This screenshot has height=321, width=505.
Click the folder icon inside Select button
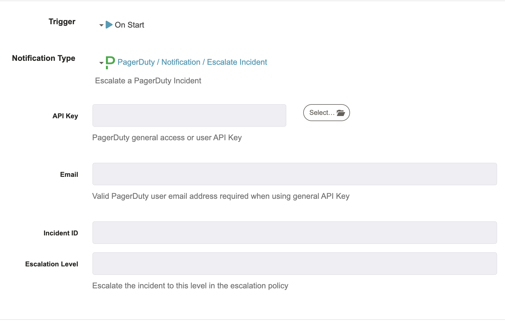click(x=341, y=113)
